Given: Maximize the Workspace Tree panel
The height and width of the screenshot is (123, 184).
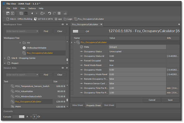Looking at the screenshot, I should pos(63,24).
